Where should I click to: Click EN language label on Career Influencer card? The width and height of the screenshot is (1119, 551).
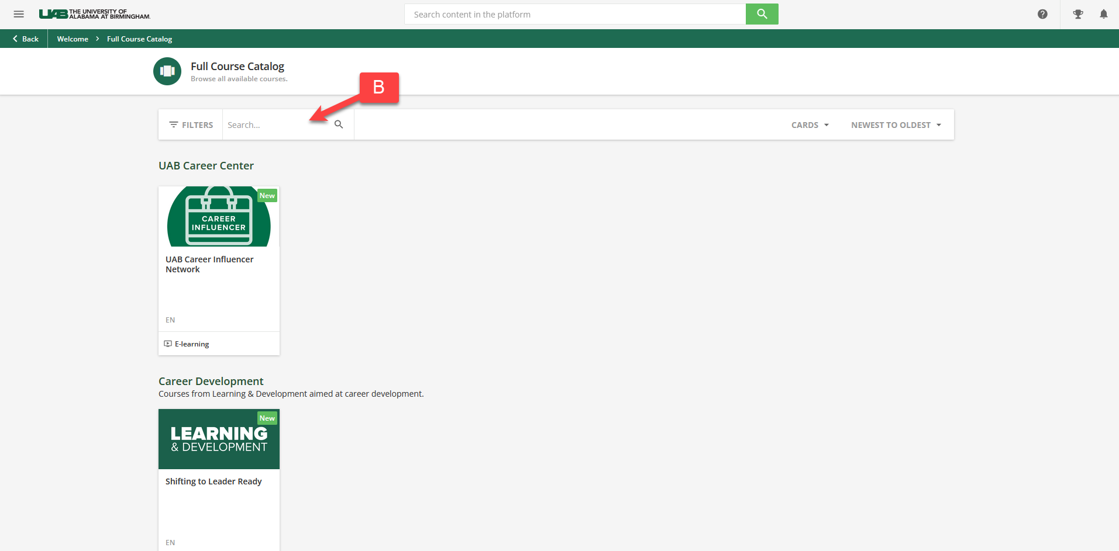[x=170, y=320]
